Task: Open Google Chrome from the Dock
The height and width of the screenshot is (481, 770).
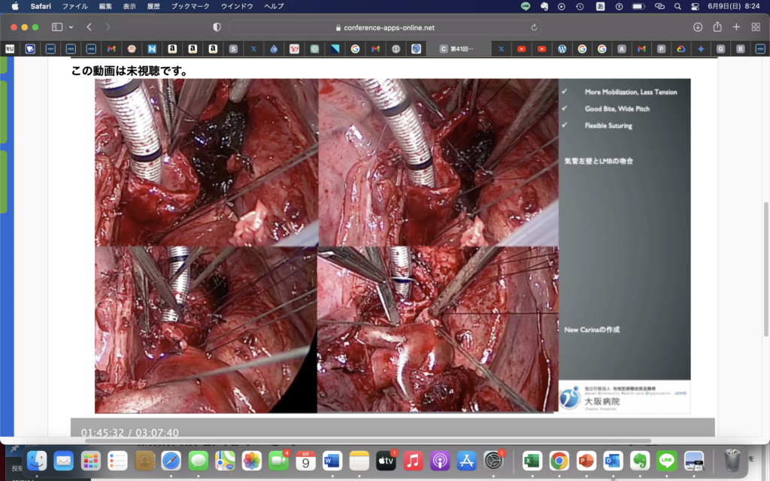Action: pos(559,460)
